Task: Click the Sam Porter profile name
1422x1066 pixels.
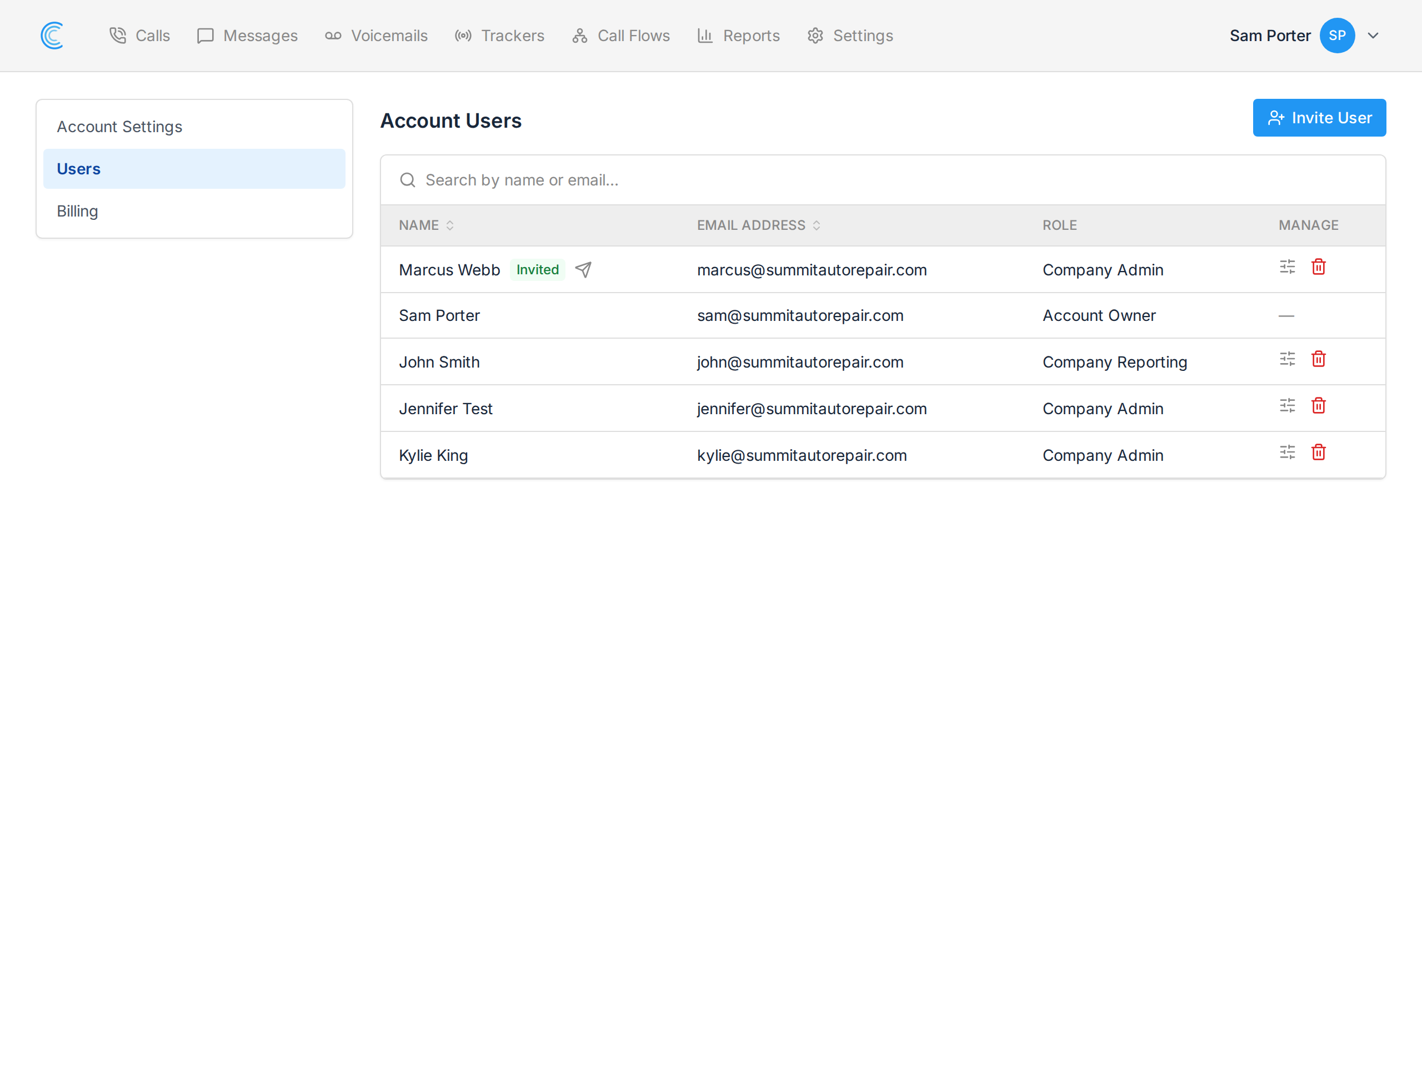Action: pos(1270,36)
